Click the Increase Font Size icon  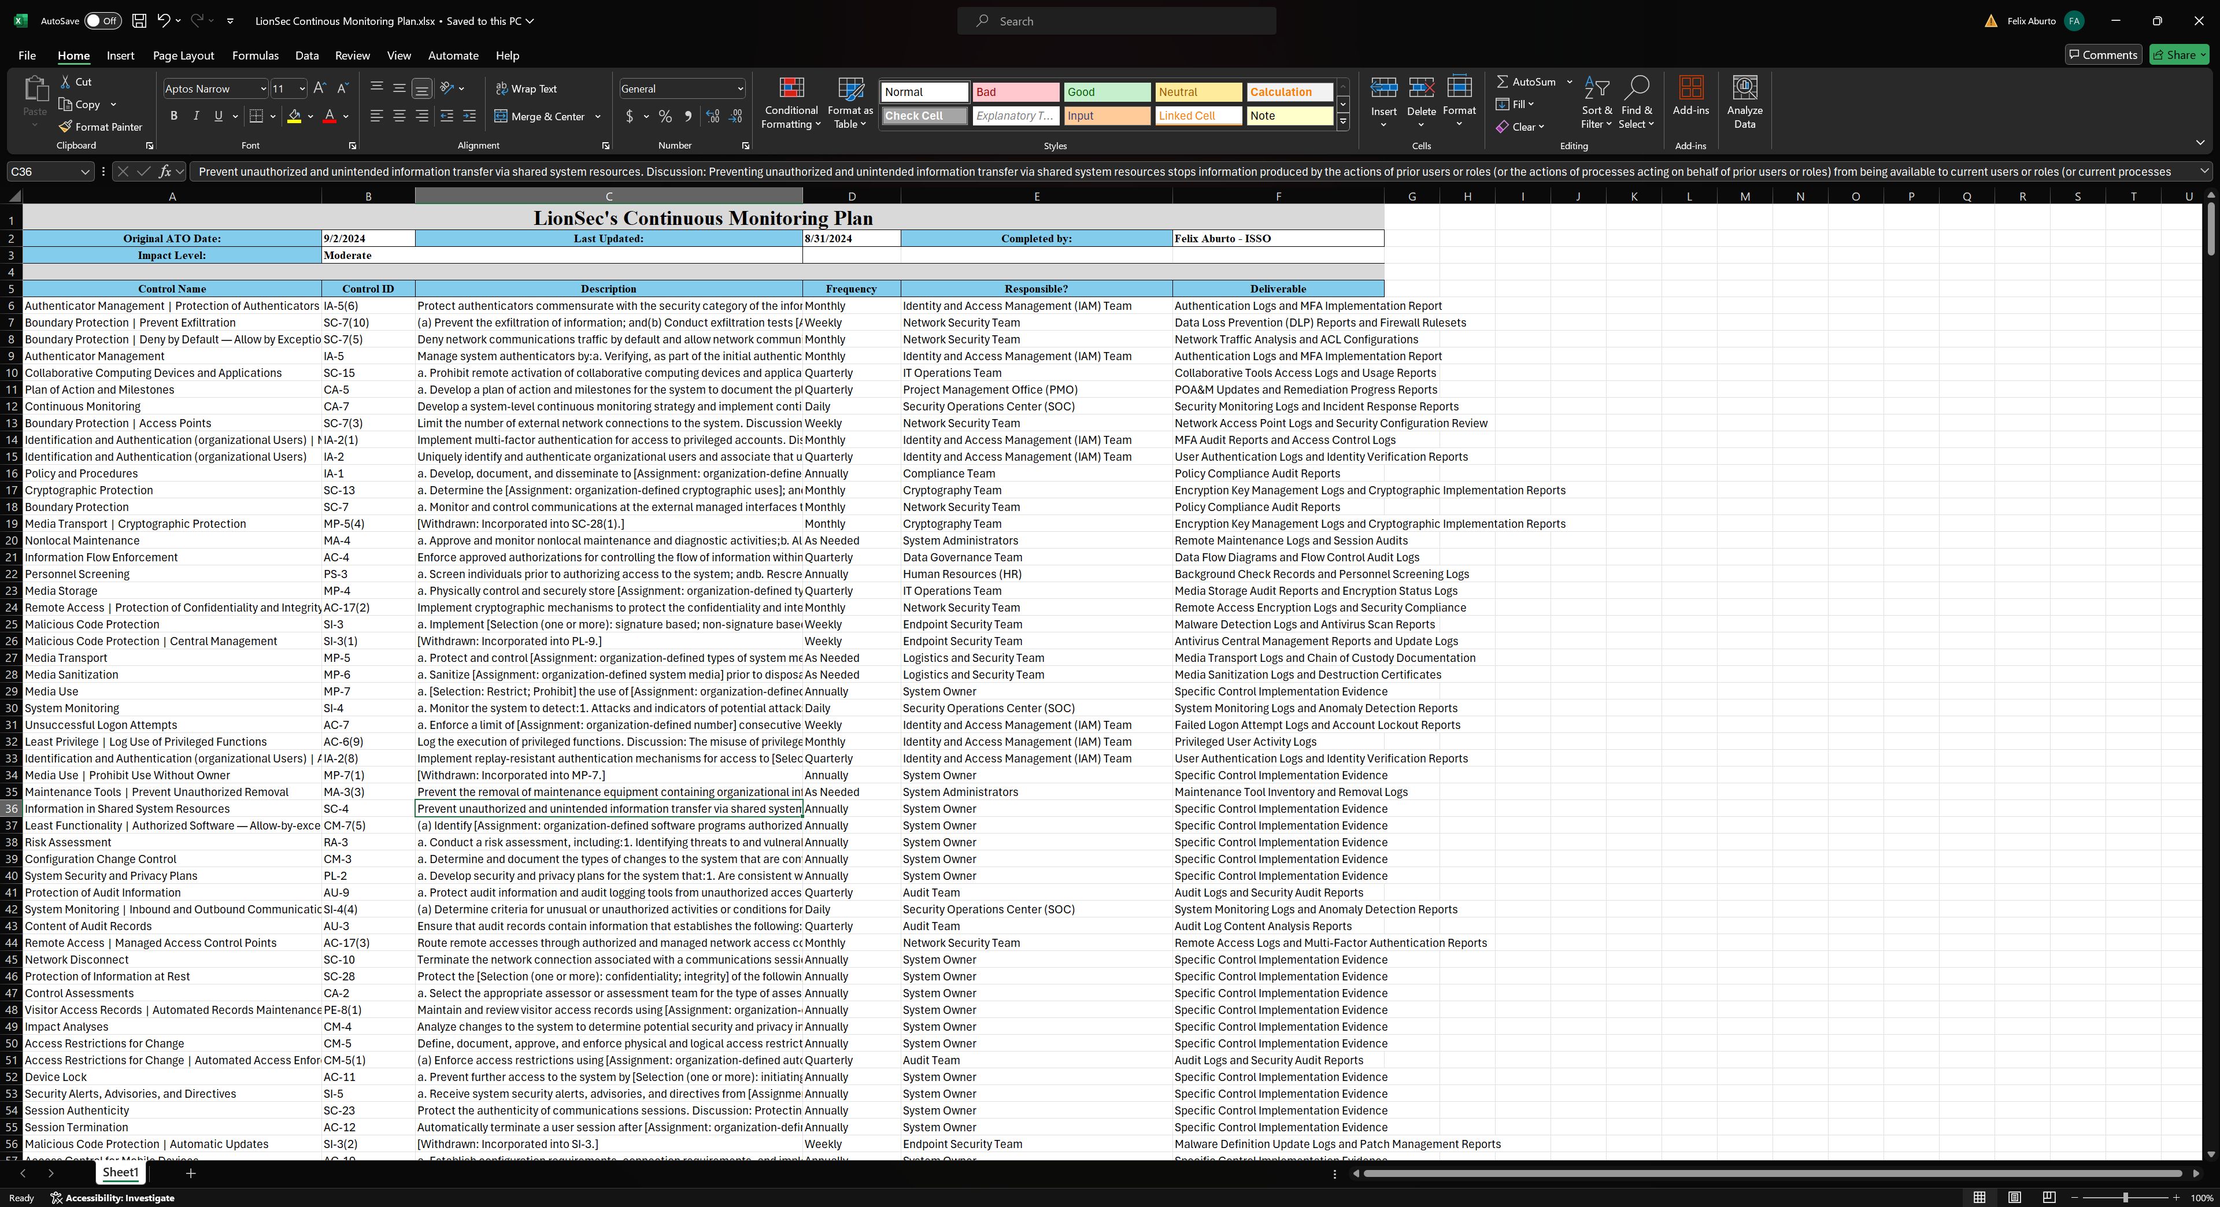320,88
